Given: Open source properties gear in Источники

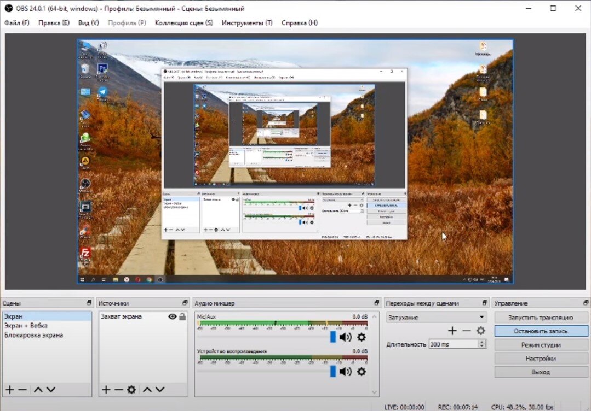Looking at the screenshot, I should tap(131, 390).
